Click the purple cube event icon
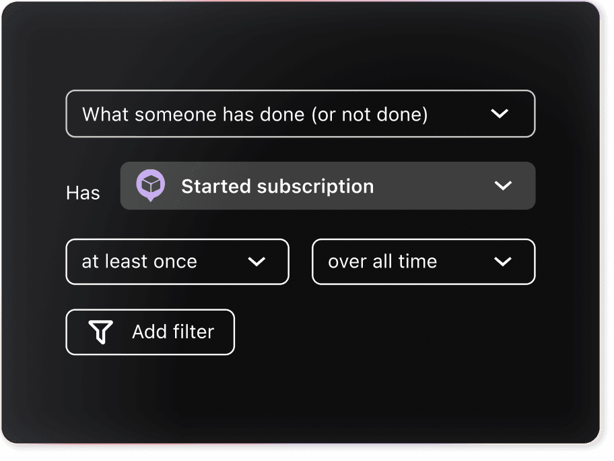Viewport: 614px width, 461px height. point(151,185)
